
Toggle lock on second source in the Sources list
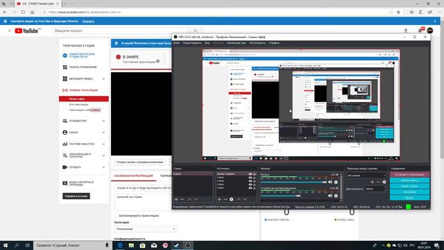point(255,178)
